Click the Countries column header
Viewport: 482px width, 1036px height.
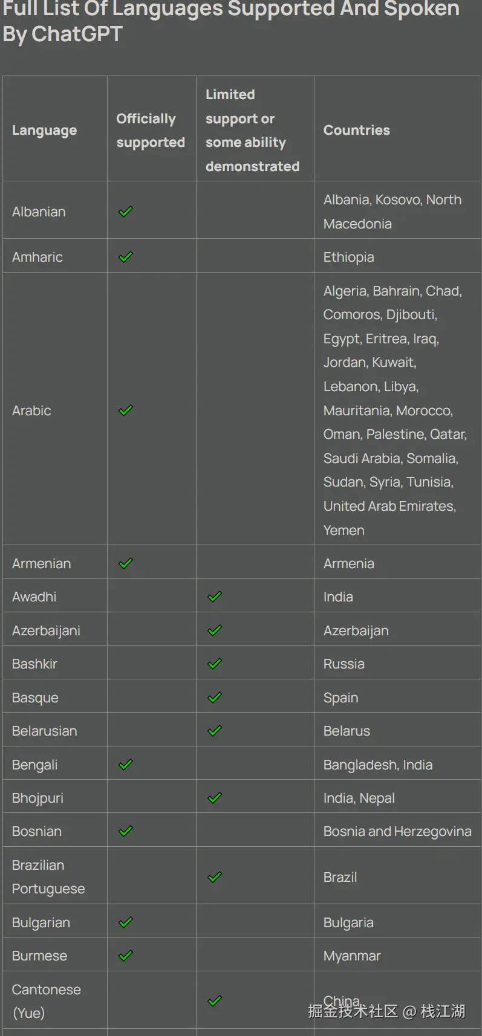(x=357, y=130)
